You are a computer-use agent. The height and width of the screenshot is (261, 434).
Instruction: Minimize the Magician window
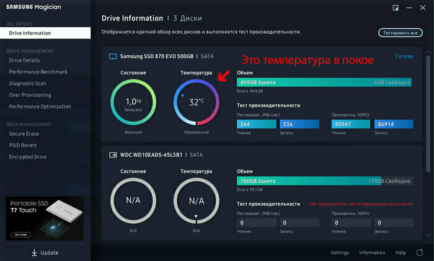coord(409,8)
